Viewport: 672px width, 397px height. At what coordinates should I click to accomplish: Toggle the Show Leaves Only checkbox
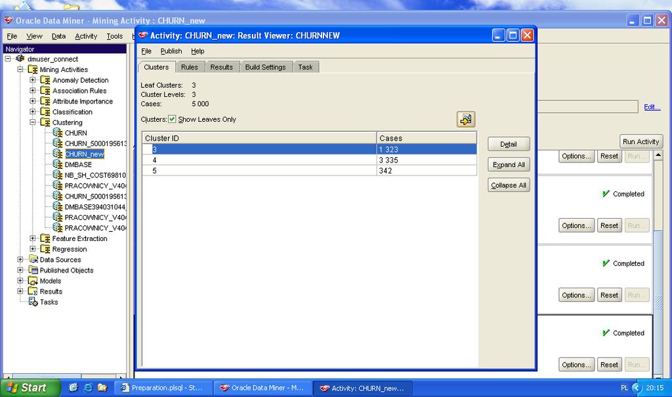pyautogui.click(x=172, y=119)
